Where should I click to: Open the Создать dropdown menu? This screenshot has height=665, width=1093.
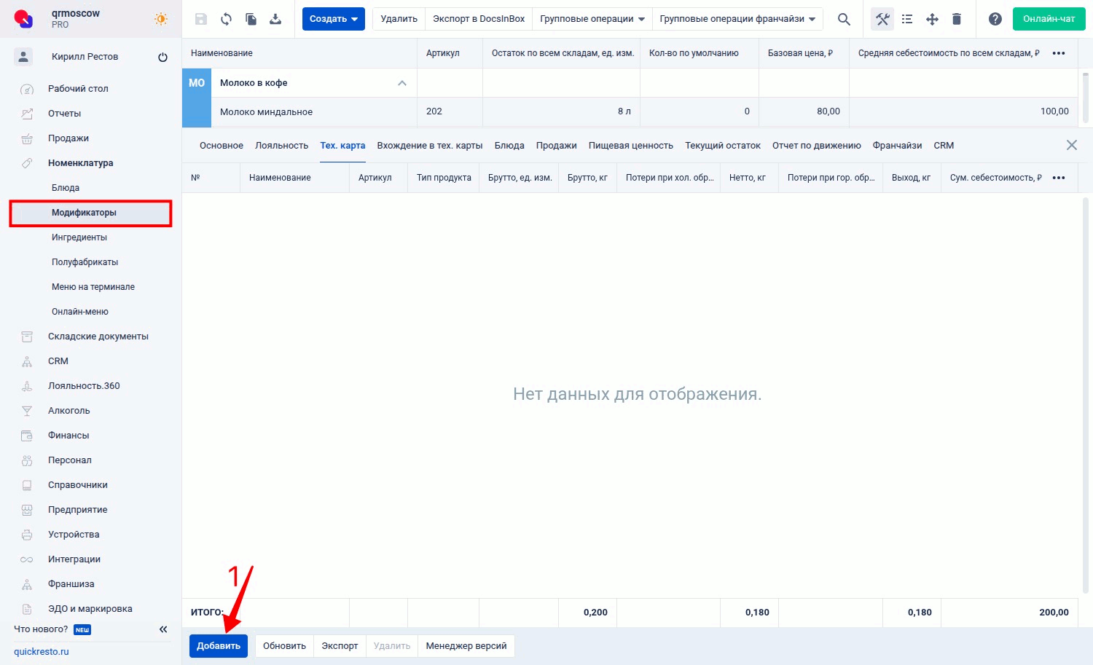tap(333, 18)
